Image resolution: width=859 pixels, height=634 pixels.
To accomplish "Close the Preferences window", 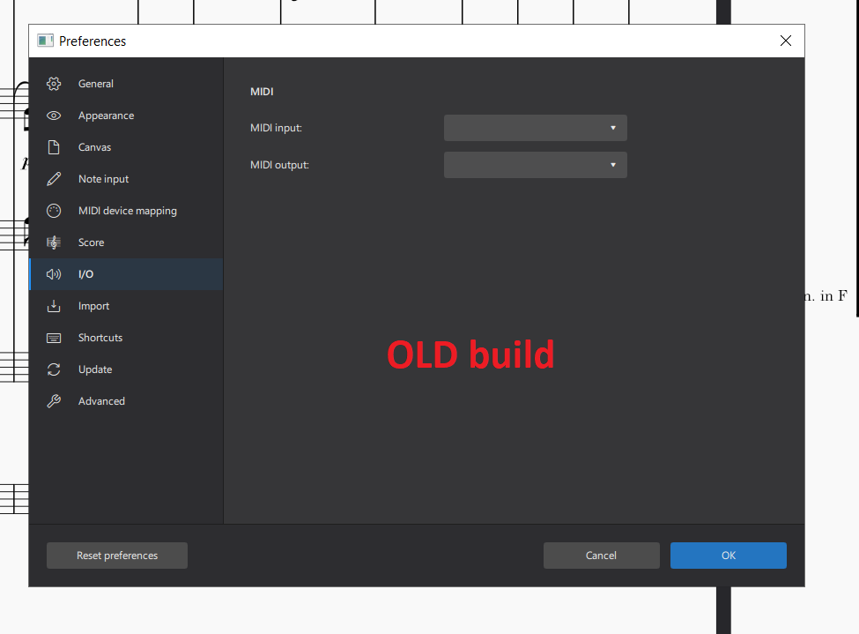I will coord(786,41).
